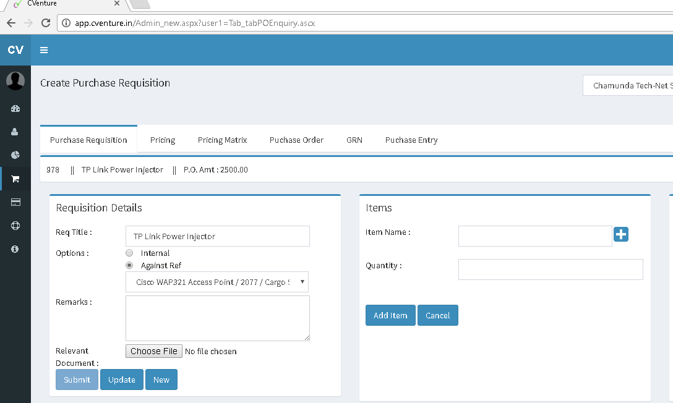Click the requisition number 978
The image size is (673, 403).
pos(53,170)
